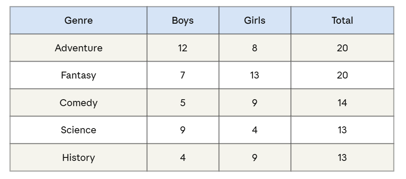Click History boys value 4
The image size is (406, 179).
click(x=183, y=157)
